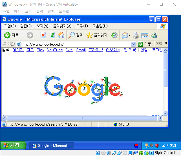Click the XP clock showing 오전 9:21
The width and height of the screenshot is (181, 156).
(x=169, y=145)
